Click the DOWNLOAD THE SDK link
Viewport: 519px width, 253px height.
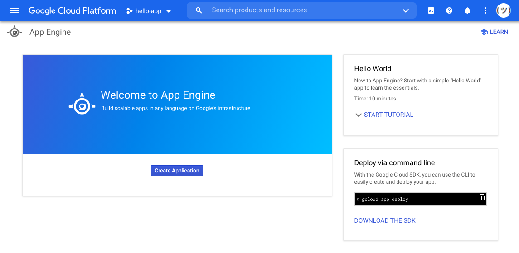point(385,220)
